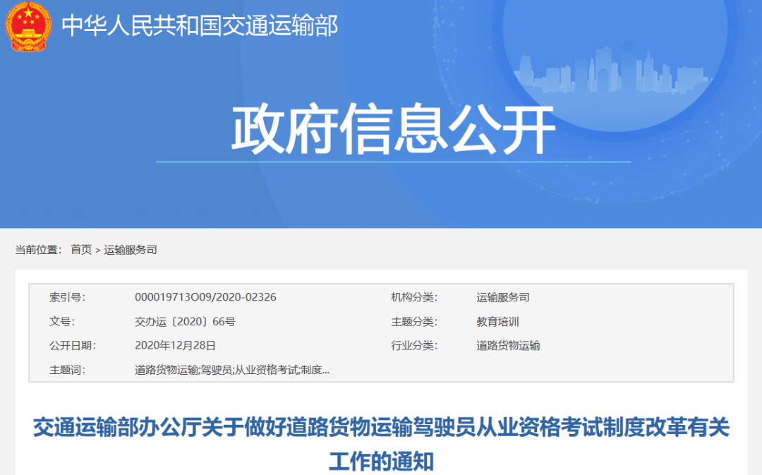
Task: Expand the truncated 主题词 keyword list
Action: [325, 369]
